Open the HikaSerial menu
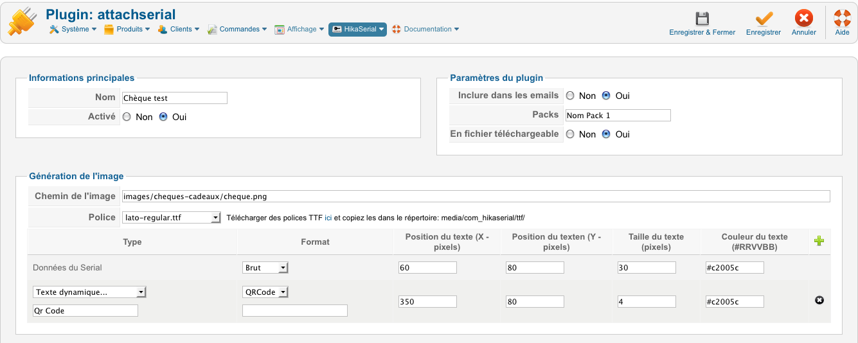Image resolution: width=858 pixels, height=343 pixels. [357, 29]
